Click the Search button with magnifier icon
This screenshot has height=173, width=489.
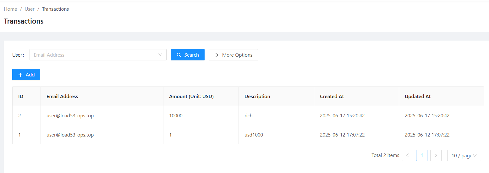pos(188,55)
